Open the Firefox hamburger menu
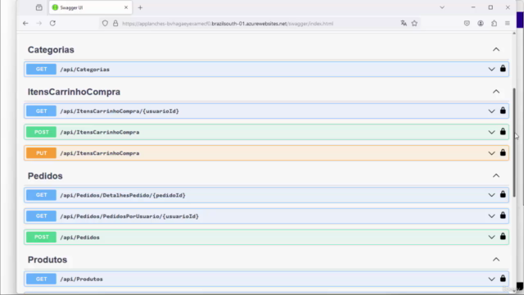Screen dimensions: 524x295 [x=508, y=23]
